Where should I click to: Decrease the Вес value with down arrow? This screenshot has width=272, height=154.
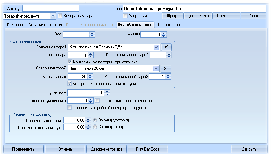[92, 36]
